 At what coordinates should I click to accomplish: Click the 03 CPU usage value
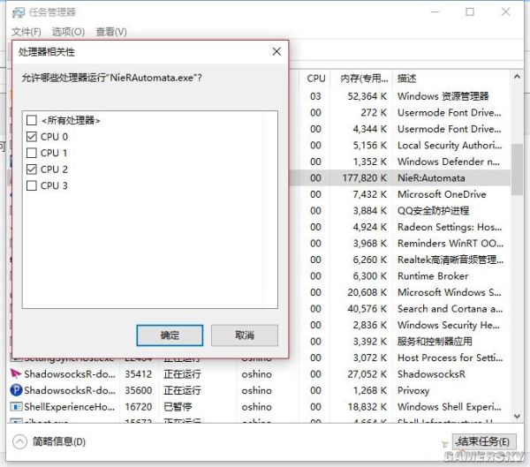point(315,96)
